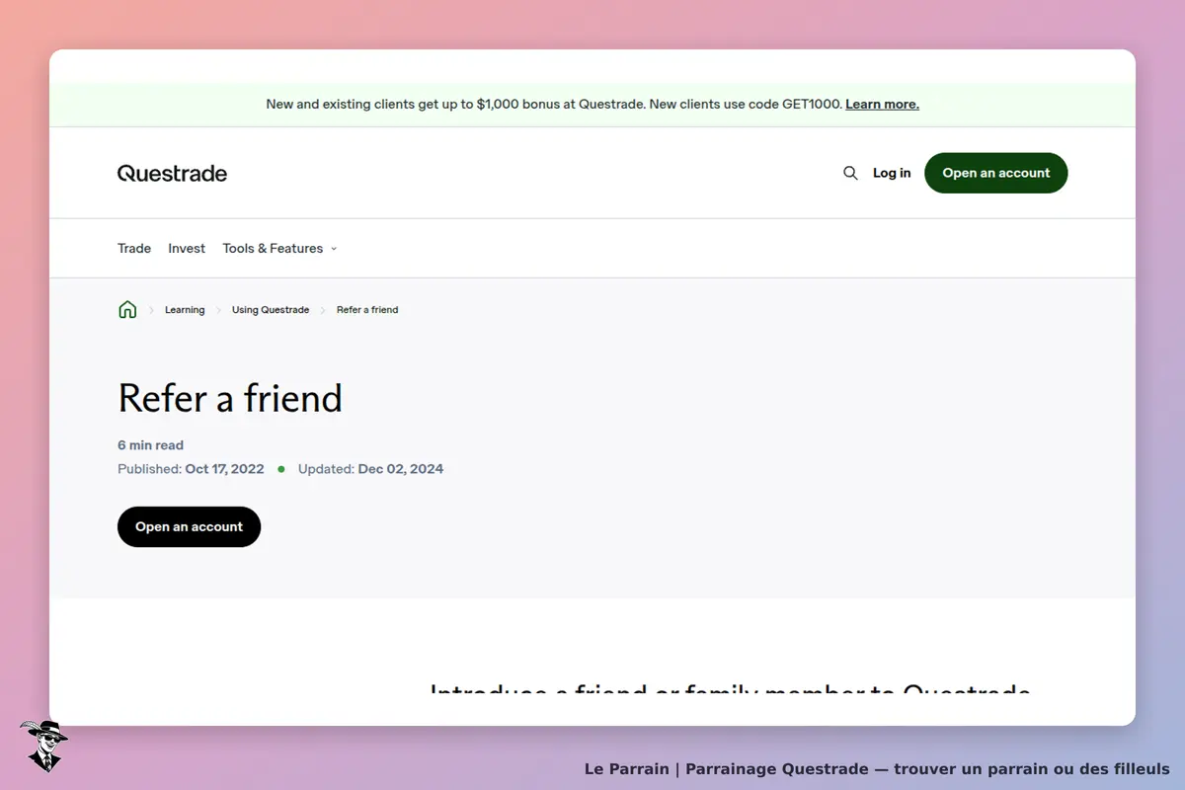Click black Open an account button
The image size is (1185, 790).
(189, 527)
